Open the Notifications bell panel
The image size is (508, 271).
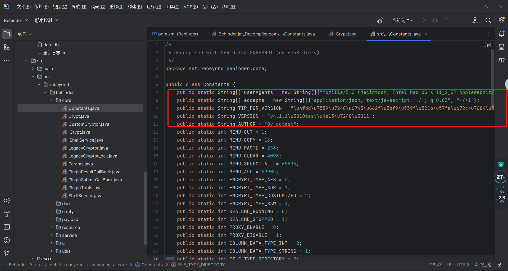501,34
